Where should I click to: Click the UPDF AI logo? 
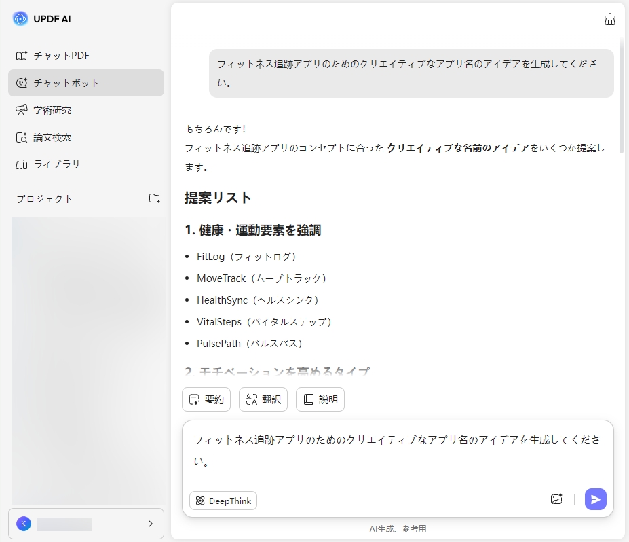click(x=19, y=18)
